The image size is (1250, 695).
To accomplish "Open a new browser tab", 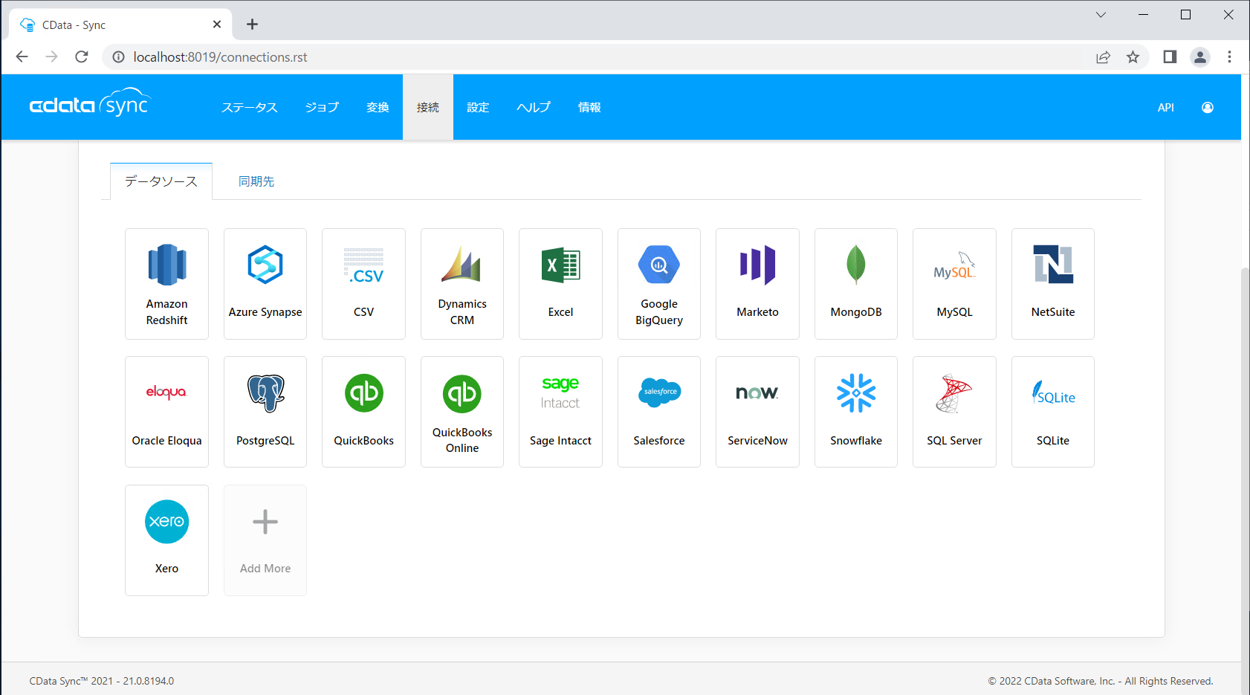I will [x=253, y=25].
